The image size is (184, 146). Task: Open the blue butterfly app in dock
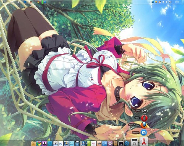coord(105,143)
